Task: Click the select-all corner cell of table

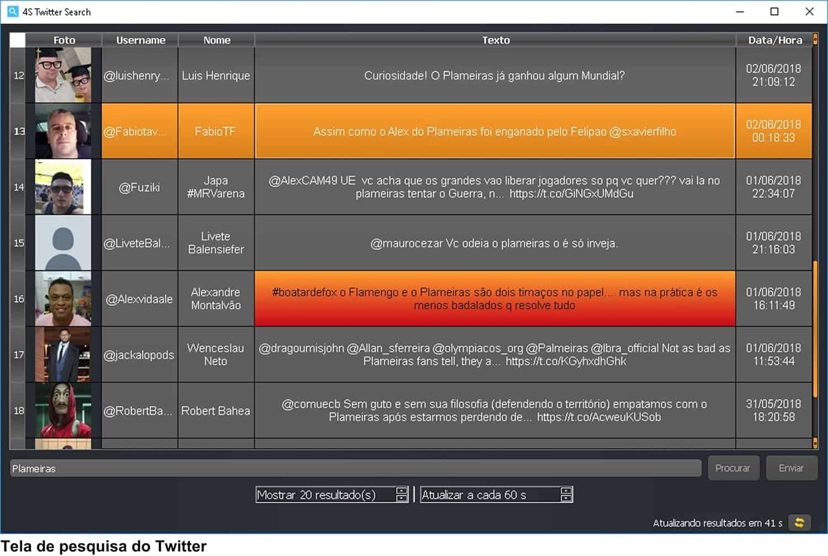Action: 18,40
